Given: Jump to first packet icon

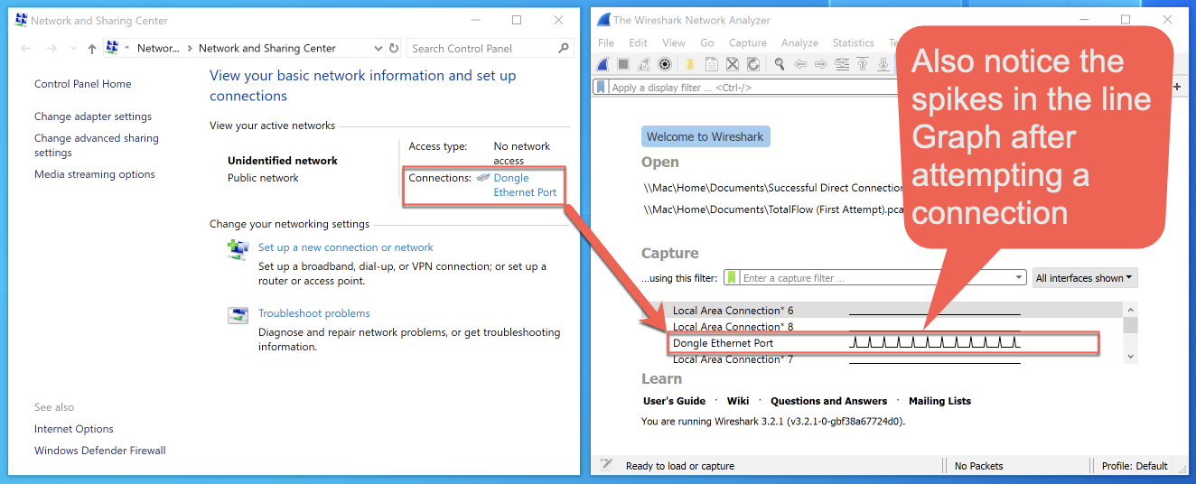Looking at the screenshot, I should [x=863, y=64].
